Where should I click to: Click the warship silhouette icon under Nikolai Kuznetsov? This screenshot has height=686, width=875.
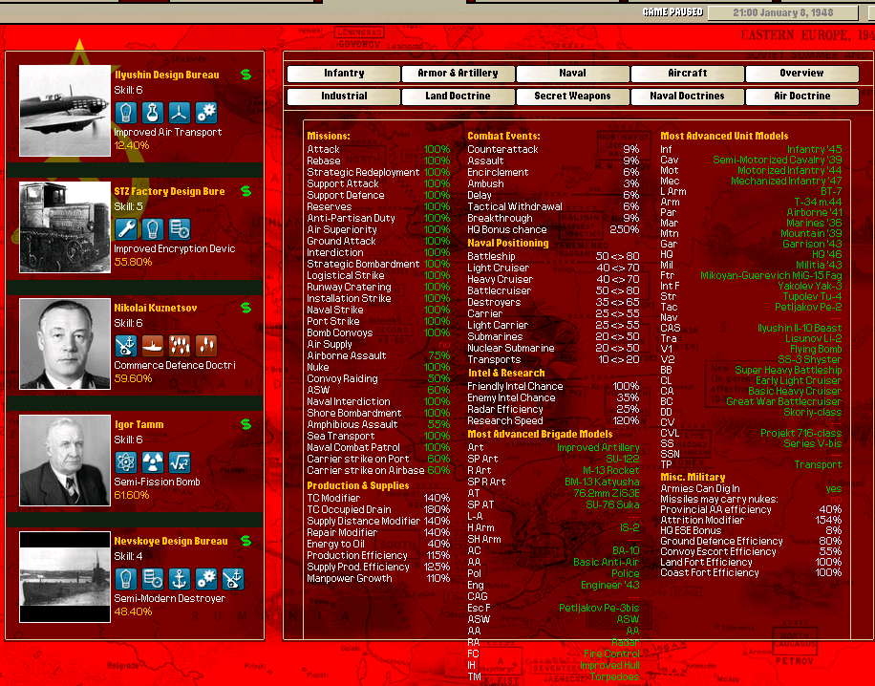pyautogui.click(x=153, y=346)
